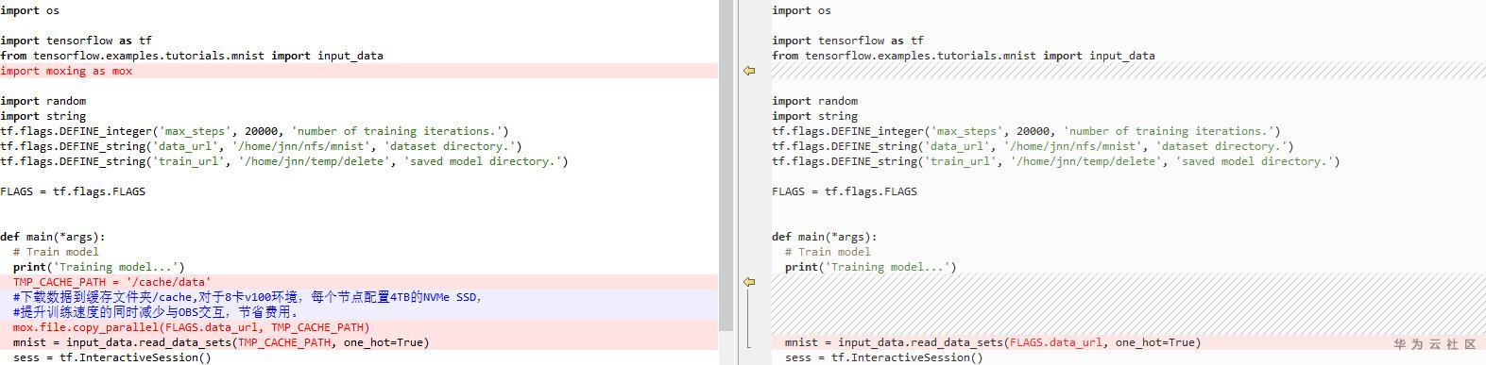Click 'import tensorflow as tf' in right pane
The width and height of the screenshot is (1486, 365).
coord(847,41)
